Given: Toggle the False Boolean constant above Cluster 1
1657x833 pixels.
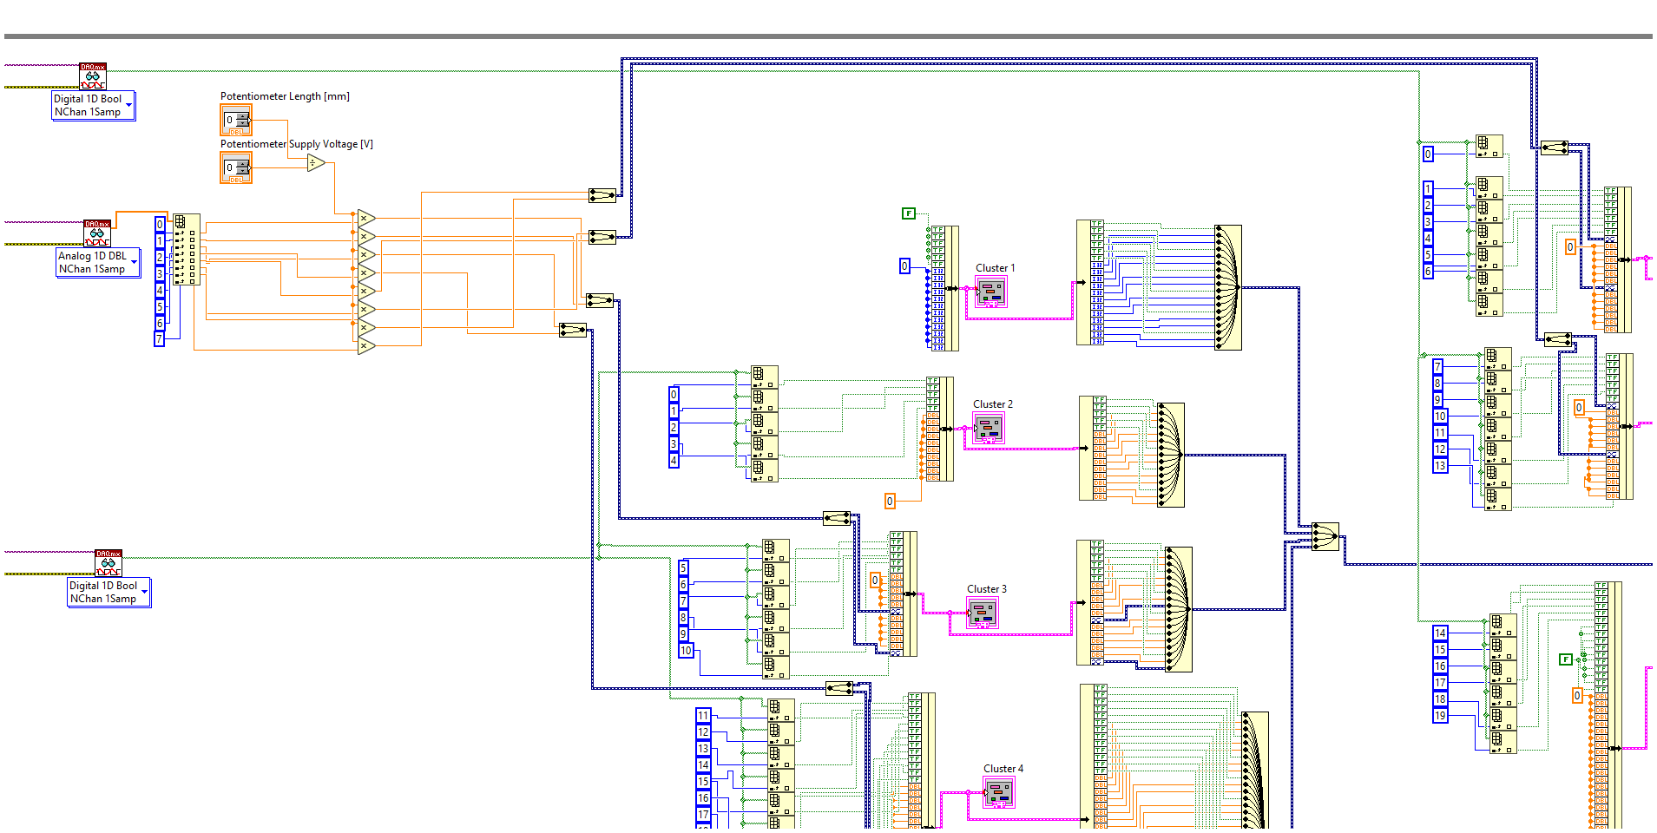Looking at the screenshot, I should (909, 213).
